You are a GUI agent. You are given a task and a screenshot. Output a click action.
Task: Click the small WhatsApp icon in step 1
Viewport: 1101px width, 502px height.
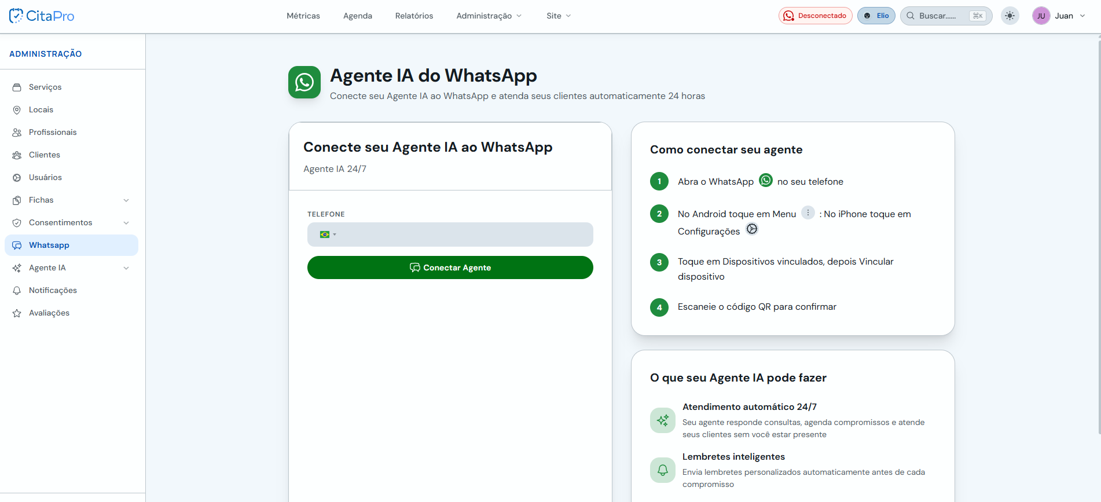[x=765, y=180]
